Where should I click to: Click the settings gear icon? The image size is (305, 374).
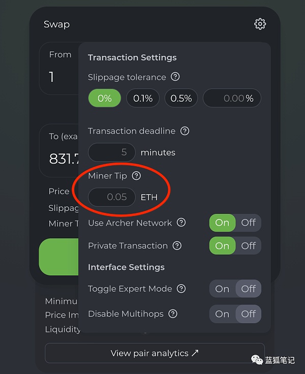point(260,24)
